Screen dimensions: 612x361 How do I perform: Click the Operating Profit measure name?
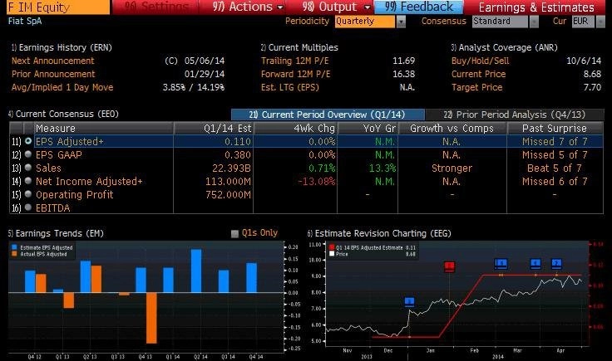click(74, 194)
